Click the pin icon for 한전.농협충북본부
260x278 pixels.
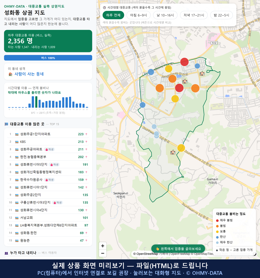(x=86, y=157)
